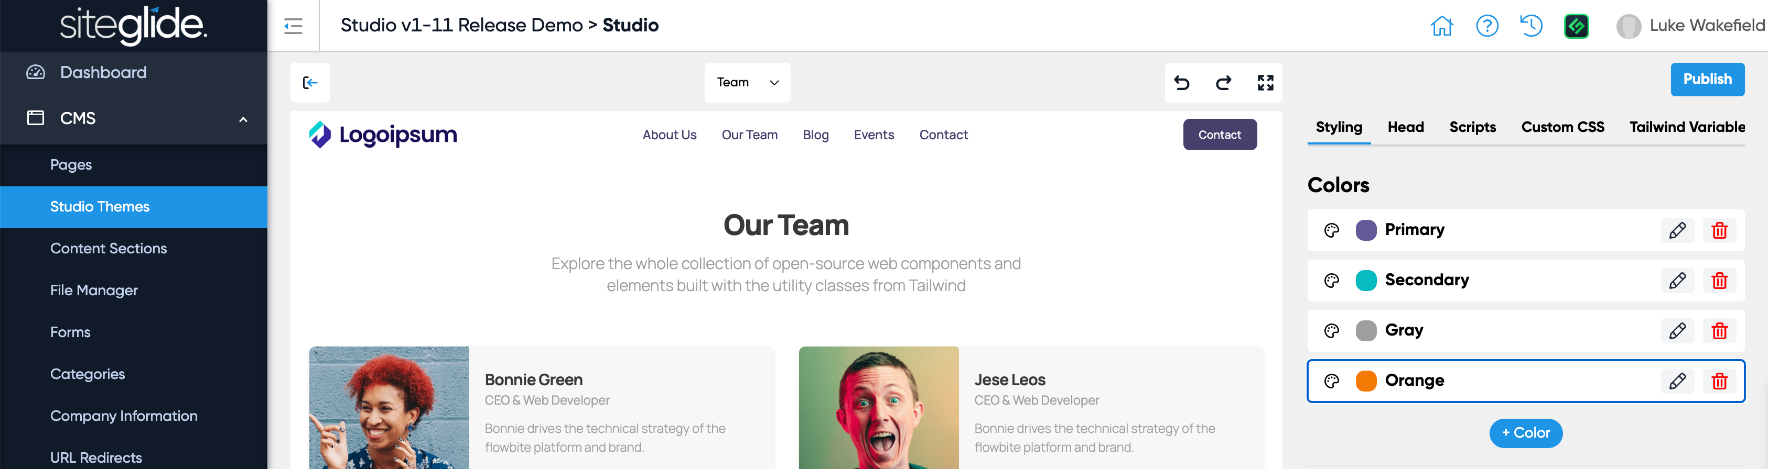This screenshot has width=1768, height=469.
Task: Click Bonnie Green's profile photo
Action: click(389, 407)
